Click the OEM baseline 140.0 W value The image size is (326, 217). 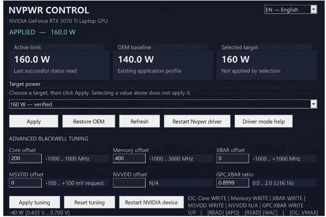click(136, 60)
